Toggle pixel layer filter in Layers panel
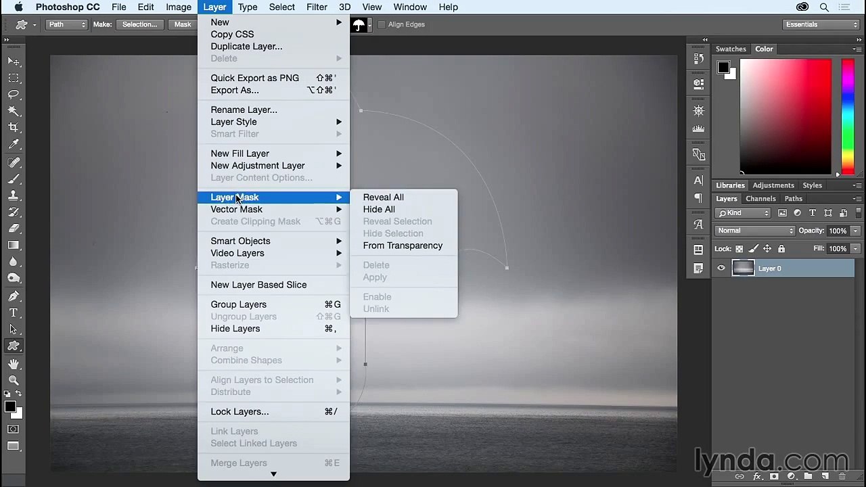Screen dimensions: 866x487 click(x=783, y=213)
